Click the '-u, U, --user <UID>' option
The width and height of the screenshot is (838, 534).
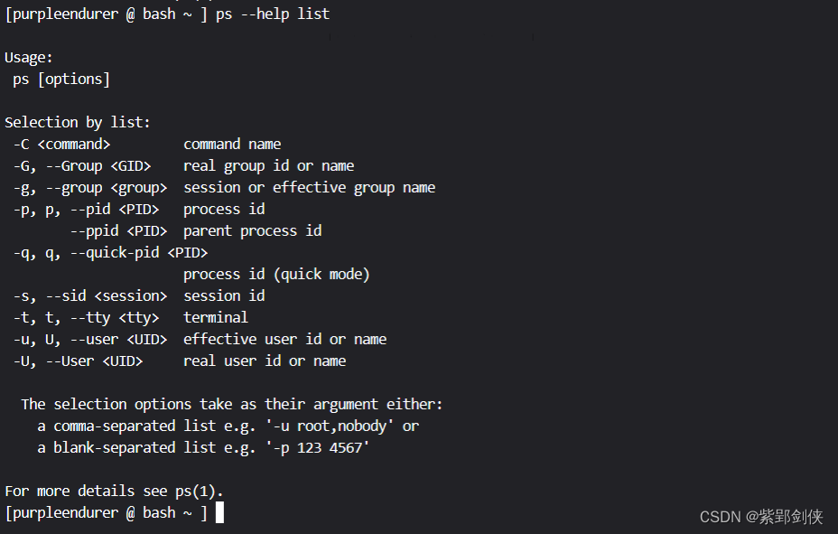90,339
